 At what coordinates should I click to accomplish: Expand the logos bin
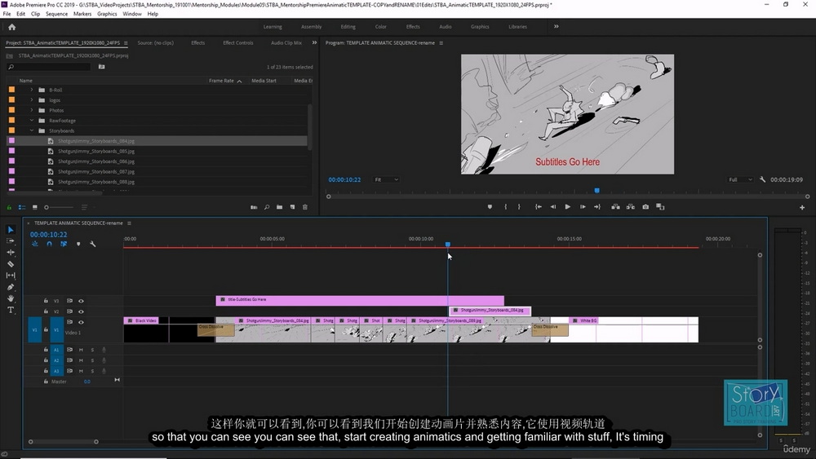(x=32, y=99)
